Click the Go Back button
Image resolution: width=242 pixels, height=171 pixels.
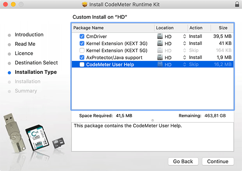(183, 161)
